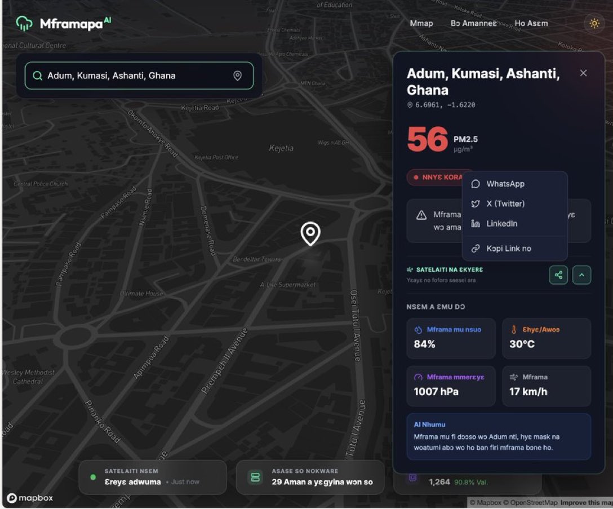Click the LinkedIn icon in share menu
The height and width of the screenshot is (509, 613).
[476, 223]
